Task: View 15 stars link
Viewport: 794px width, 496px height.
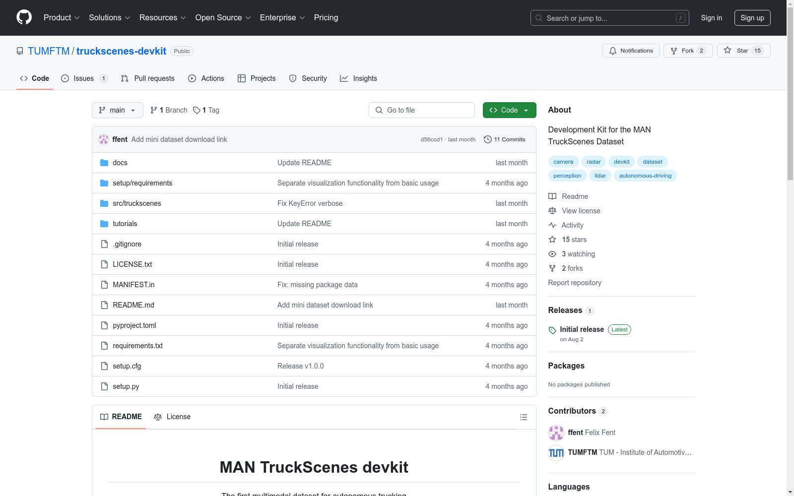Action: pos(568,240)
